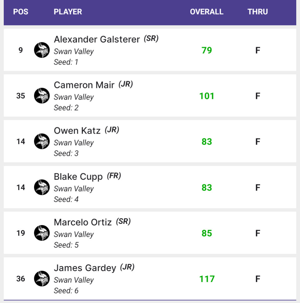Sort by OVERALL column header
The width and height of the screenshot is (300, 303).
(206, 12)
